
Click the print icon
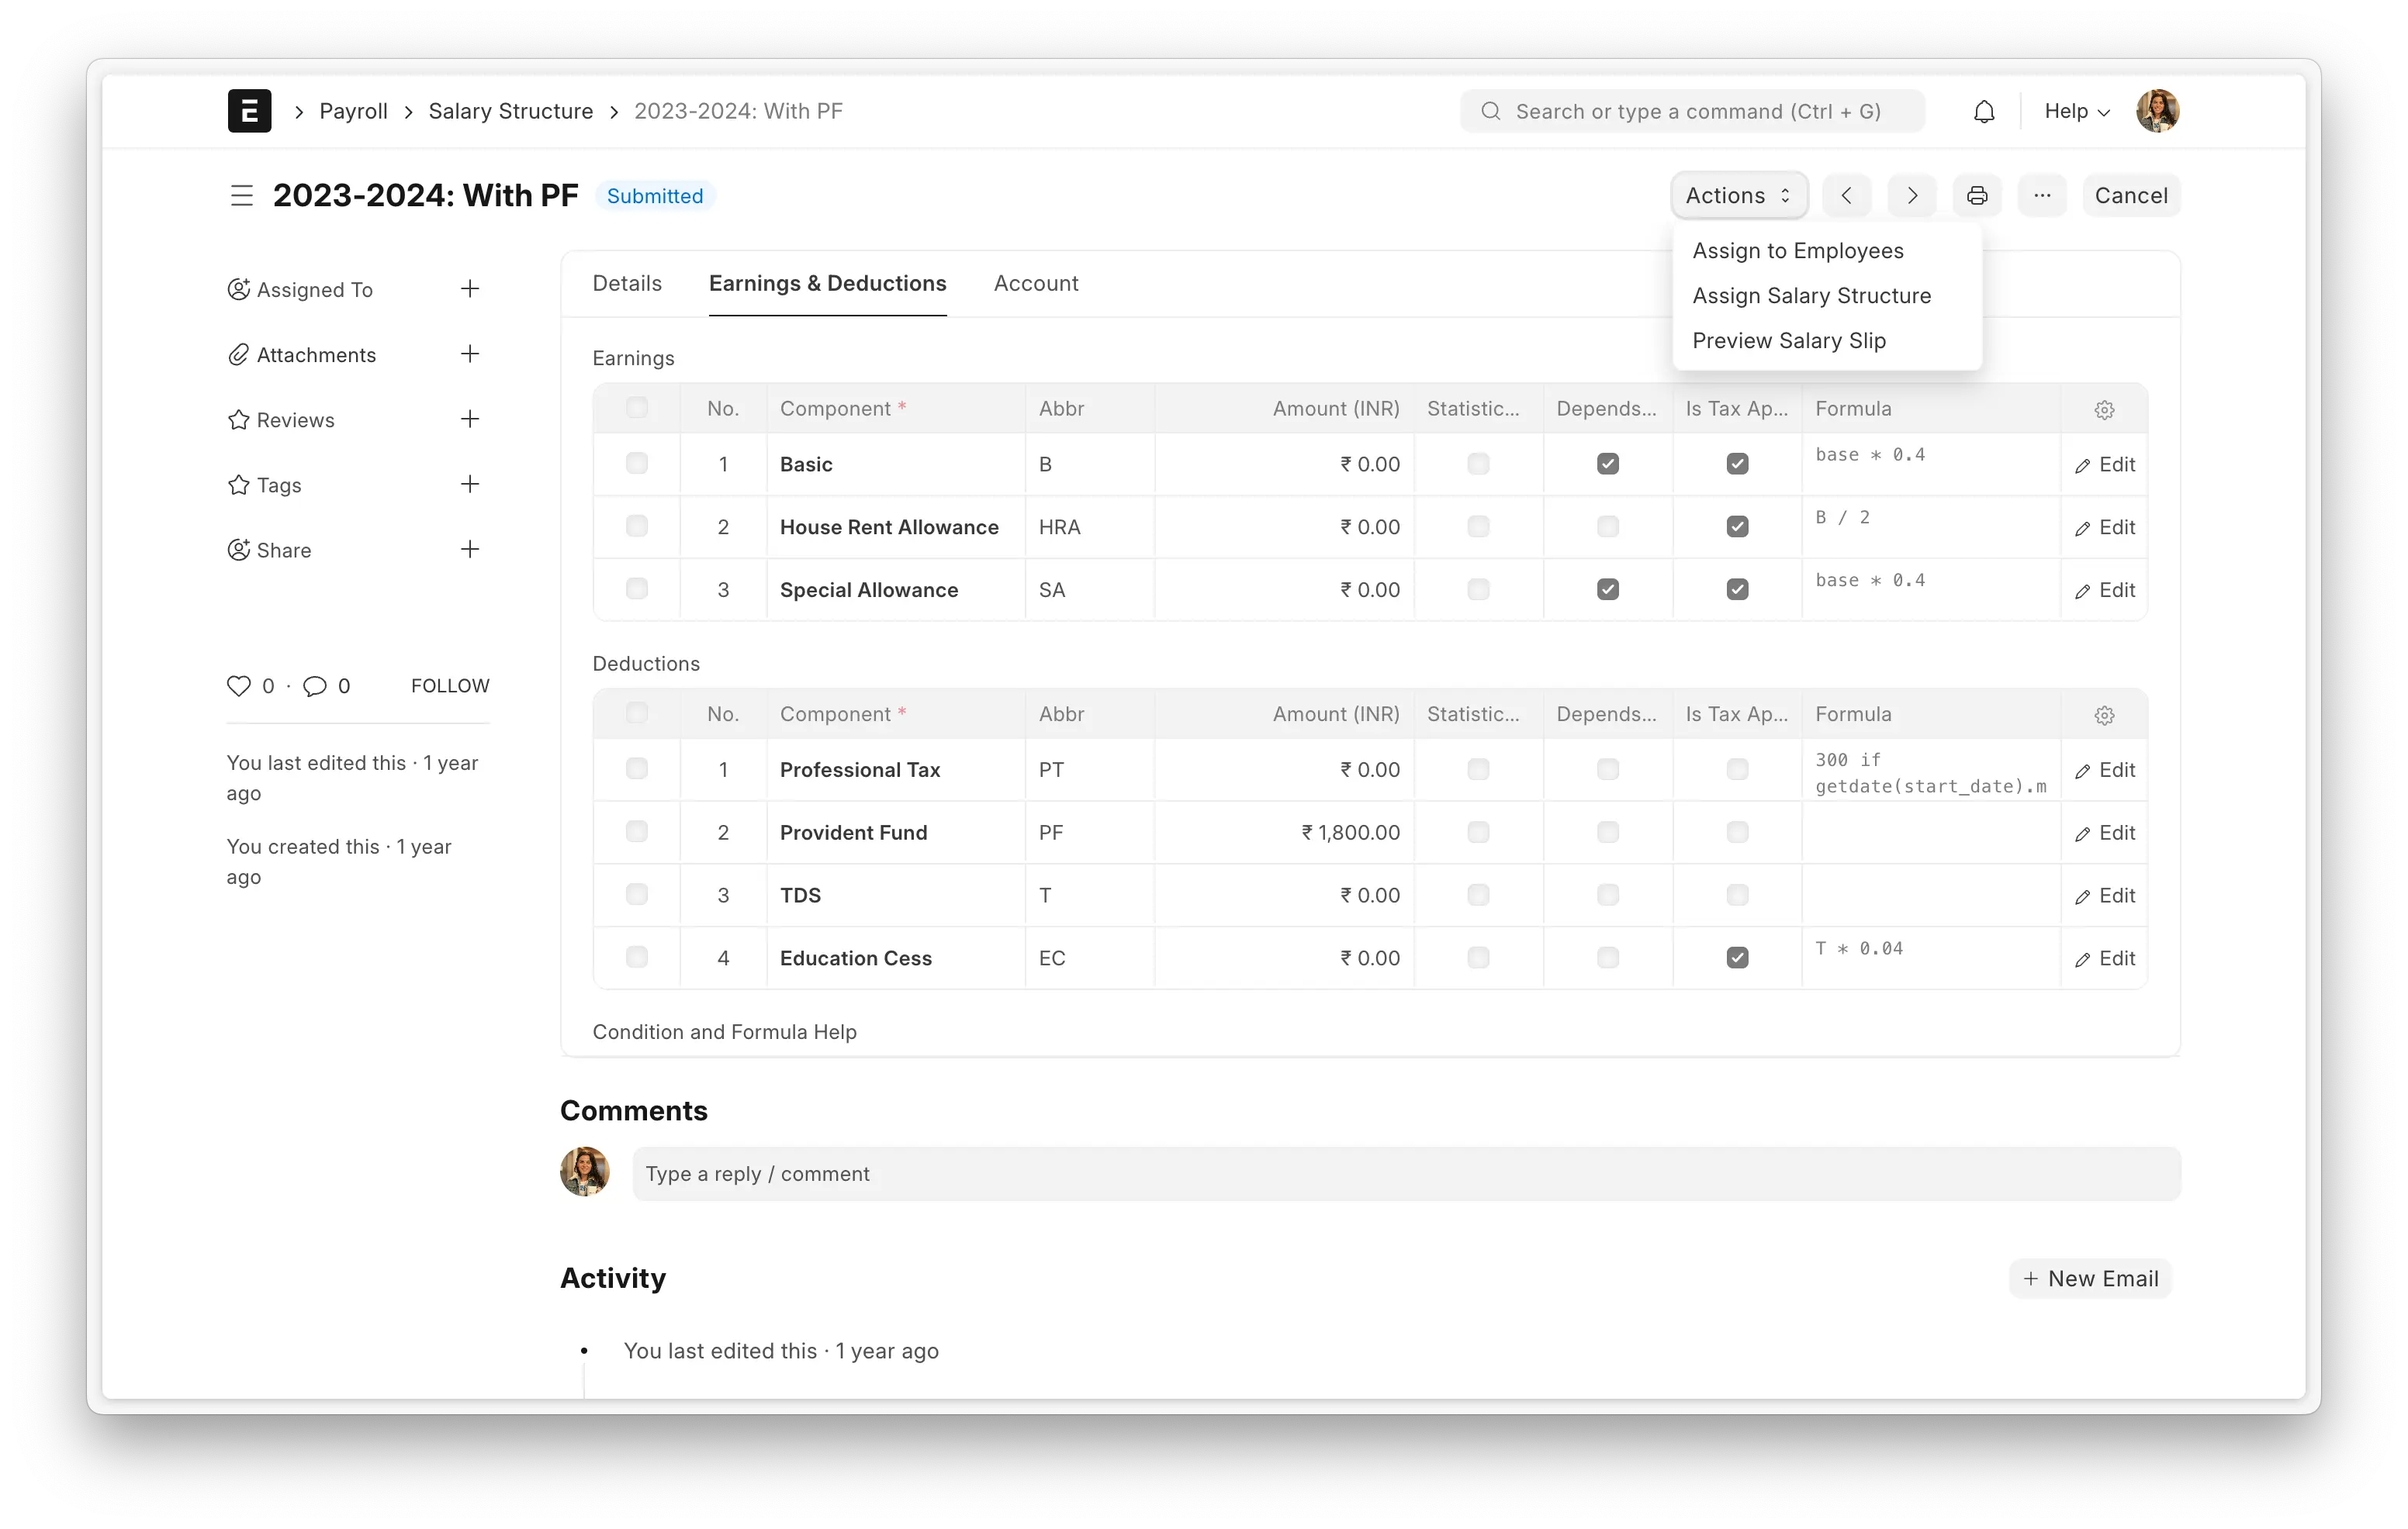pyautogui.click(x=1977, y=196)
